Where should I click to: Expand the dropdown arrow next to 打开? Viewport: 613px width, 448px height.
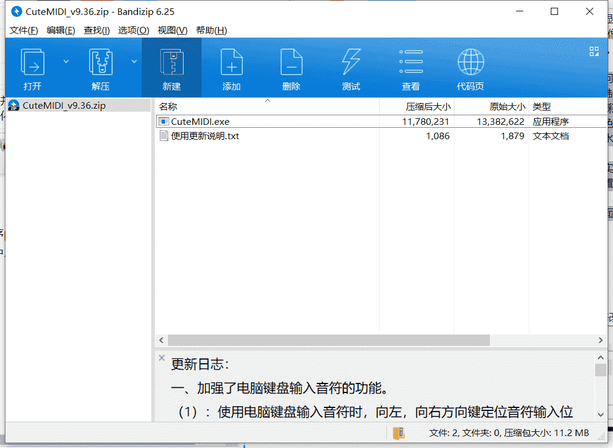66,62
